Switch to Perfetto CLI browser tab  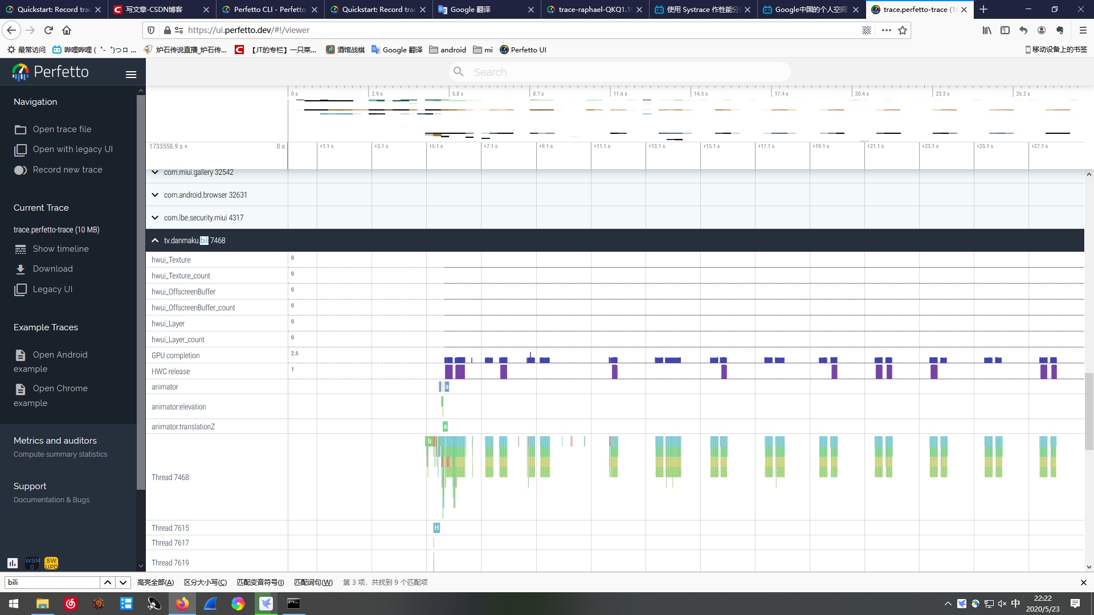(269, 10)
